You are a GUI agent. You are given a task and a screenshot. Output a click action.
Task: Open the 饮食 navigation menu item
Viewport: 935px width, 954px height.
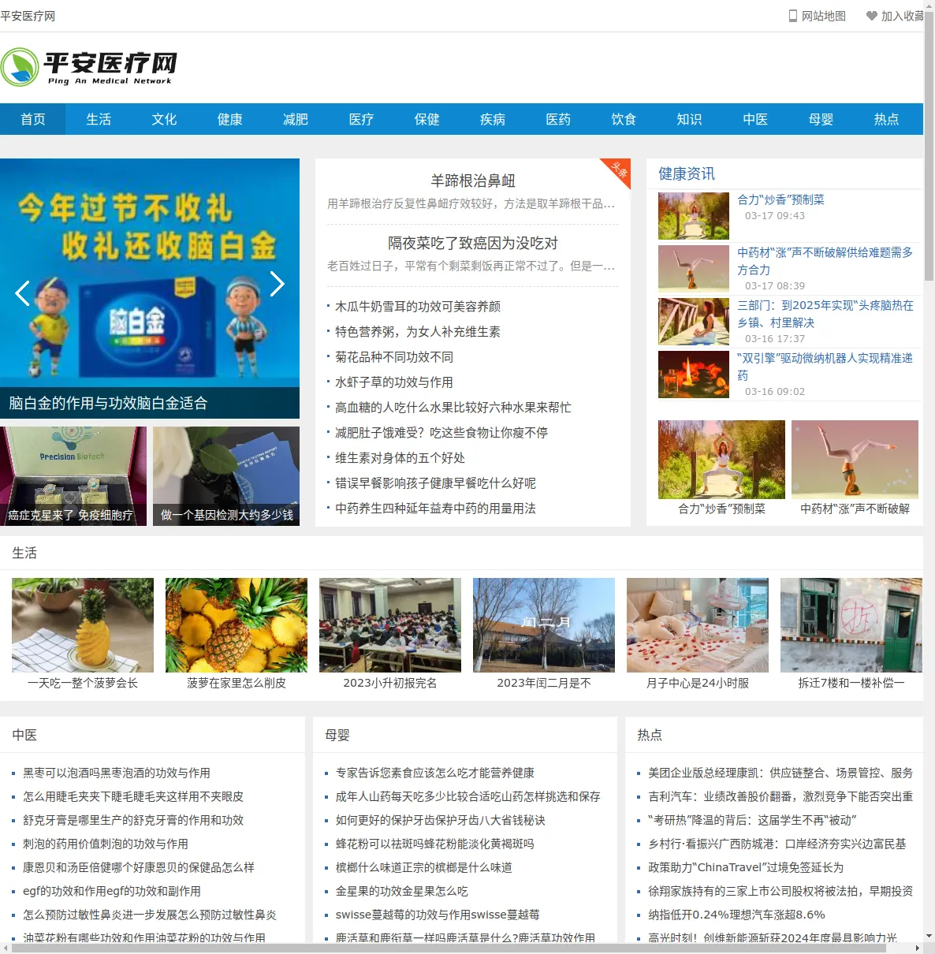pyautogui.click(x=624, y=119)
